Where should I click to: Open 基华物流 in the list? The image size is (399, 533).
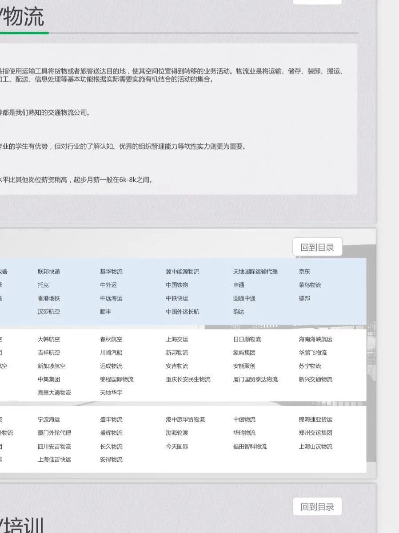(x=111, y=271)
